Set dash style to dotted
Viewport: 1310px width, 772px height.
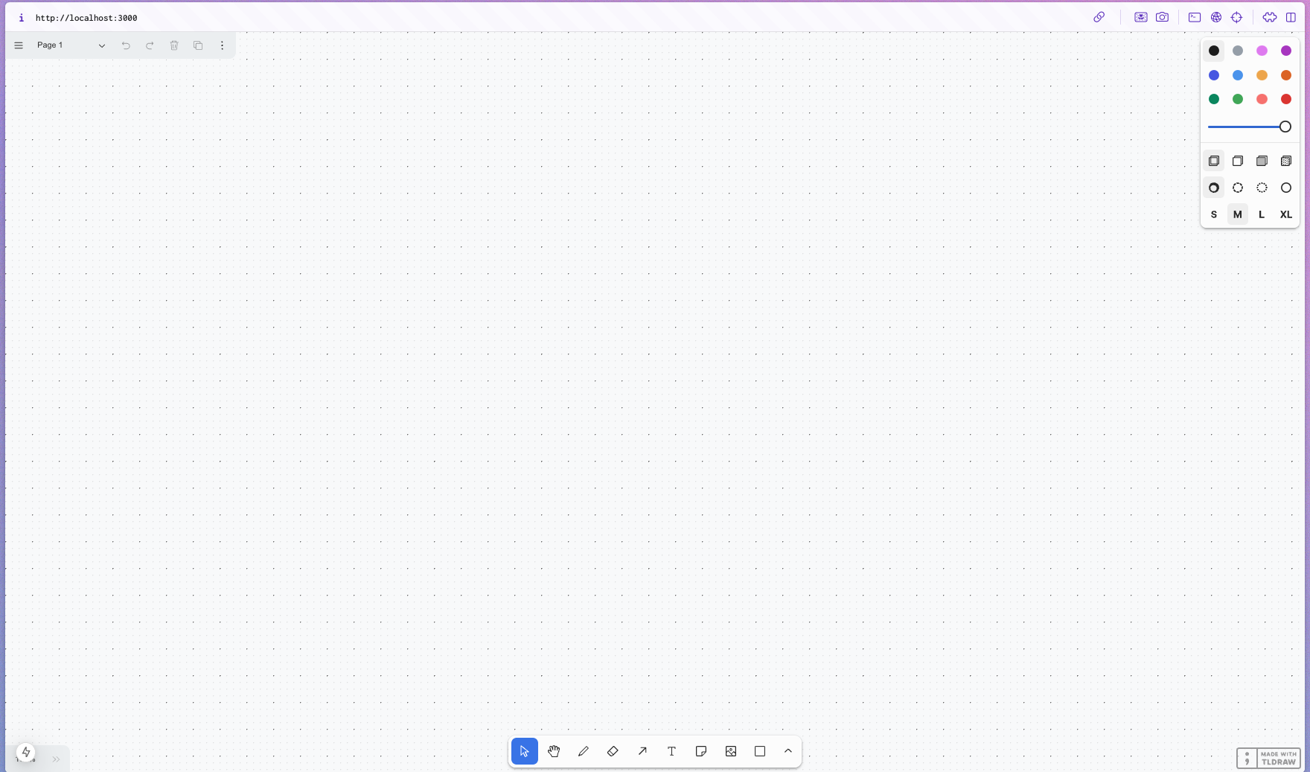tap(1262, 188)
